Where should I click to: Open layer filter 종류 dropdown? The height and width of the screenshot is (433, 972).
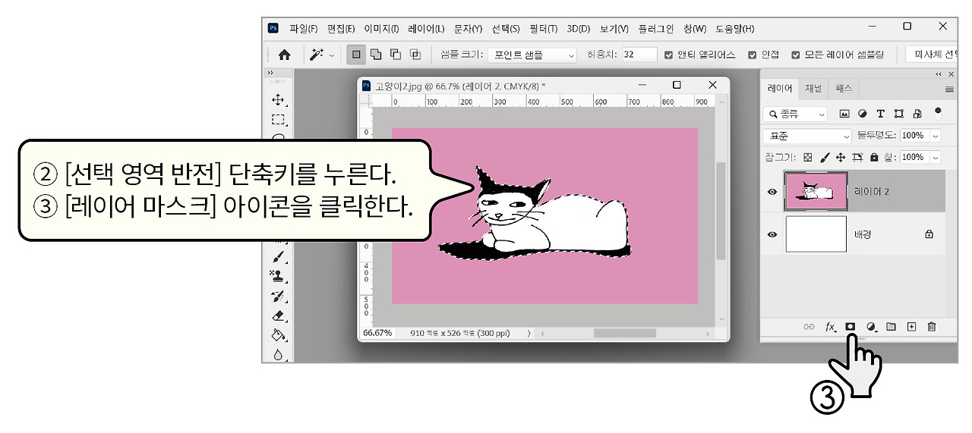pyautogui.click(x=796, y=114)
